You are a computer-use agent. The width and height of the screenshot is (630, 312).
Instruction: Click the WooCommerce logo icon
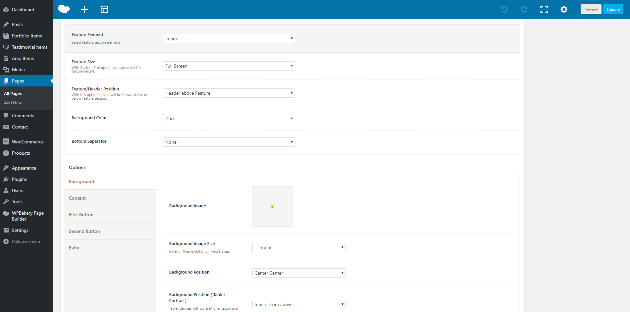(x=6, y=142)
